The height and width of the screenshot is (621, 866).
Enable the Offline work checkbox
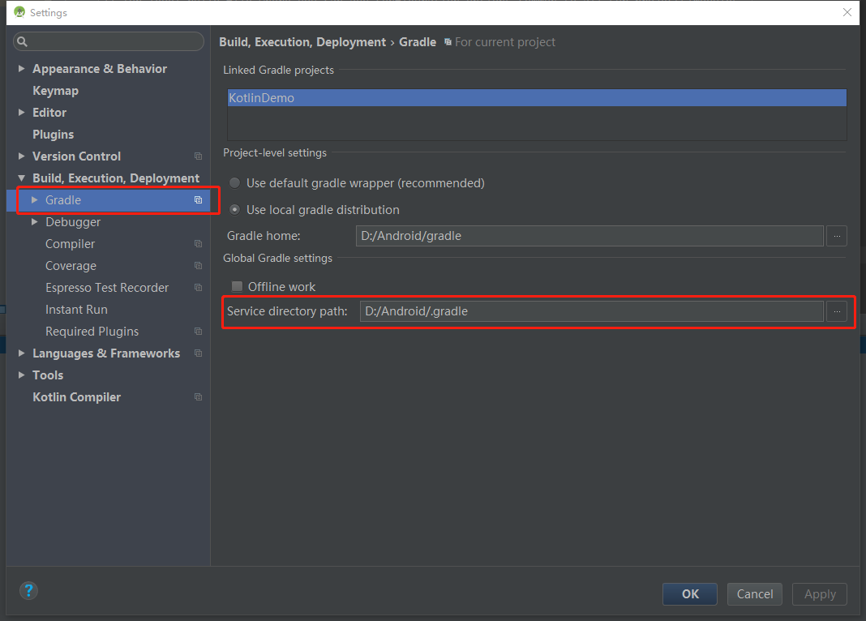[237, 286]
